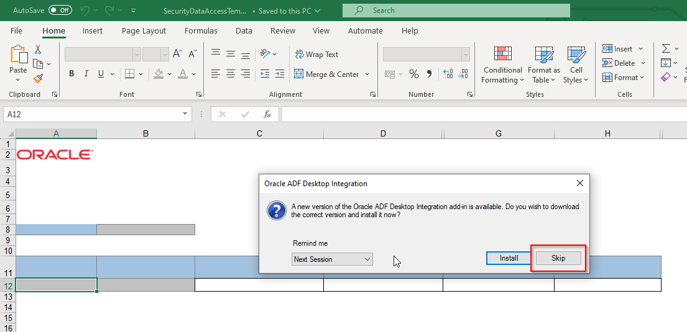687x332 pixels.
Task: Open Customize Quick Access Toolbar dropdown
Action: (134, 11)
